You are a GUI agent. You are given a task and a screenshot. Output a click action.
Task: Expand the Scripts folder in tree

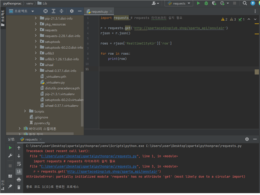(x=25, y=111)
